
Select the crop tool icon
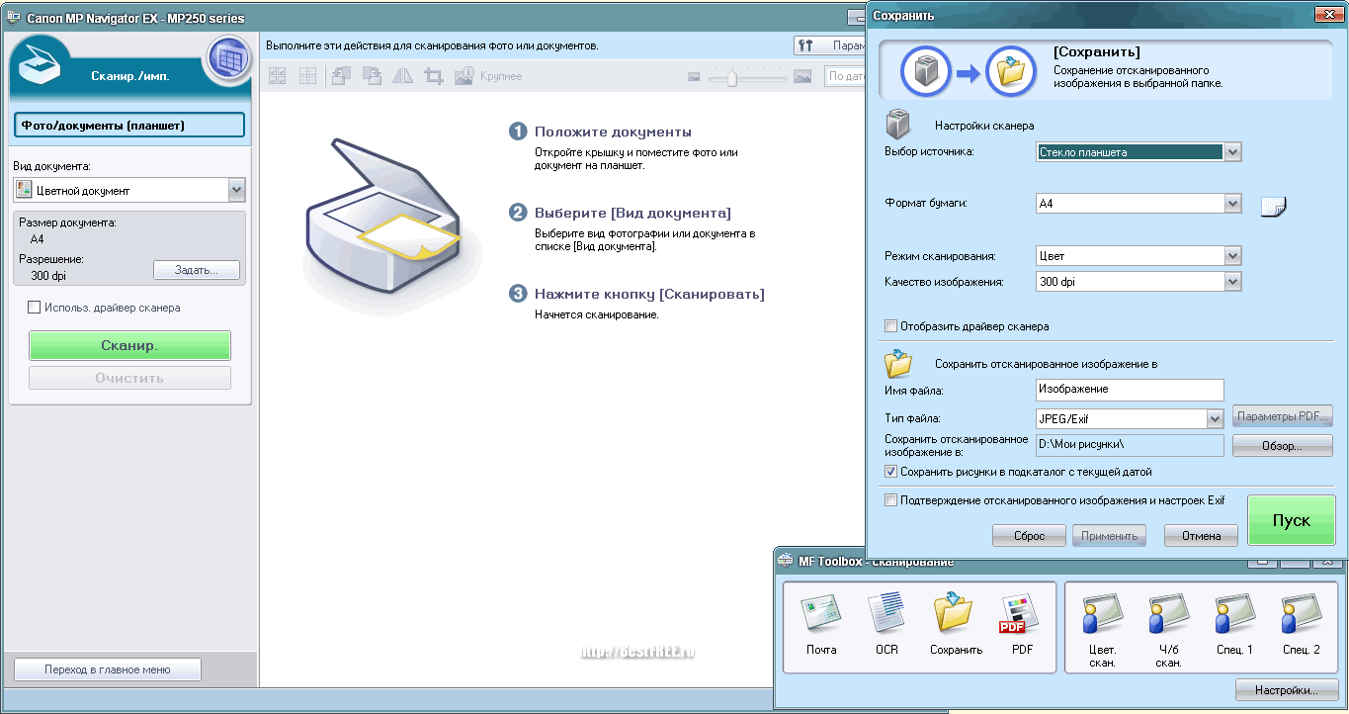click(x=433, y=76)
